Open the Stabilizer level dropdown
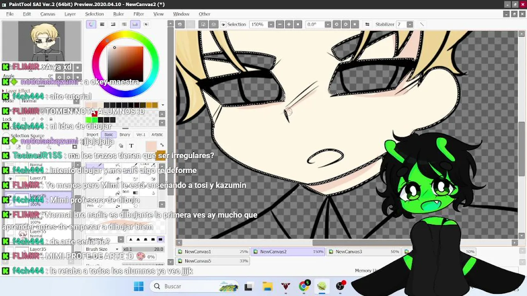 pyautogui.click(x=410, y=24)
